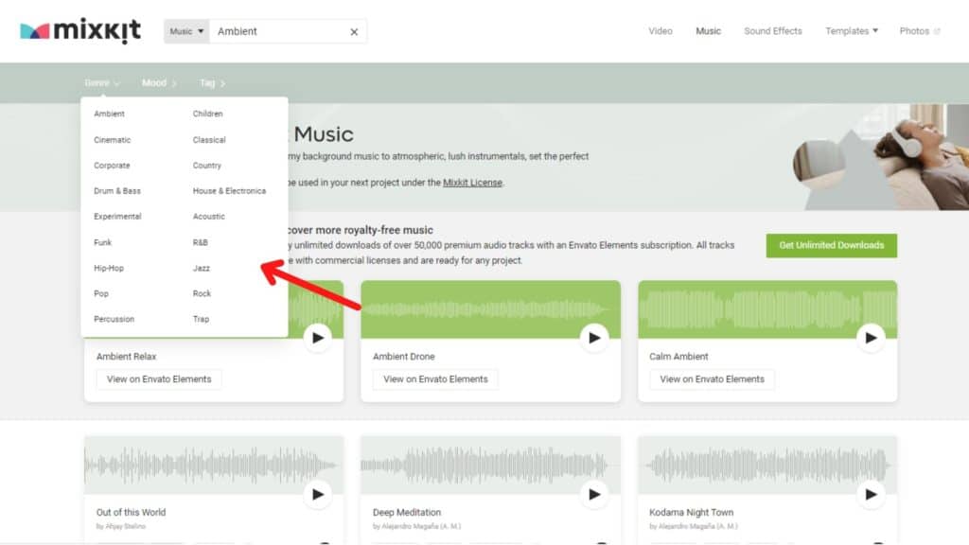Play the Ambient Relax track
This screenshot has width=969, height=545.
tap(317, 337)
